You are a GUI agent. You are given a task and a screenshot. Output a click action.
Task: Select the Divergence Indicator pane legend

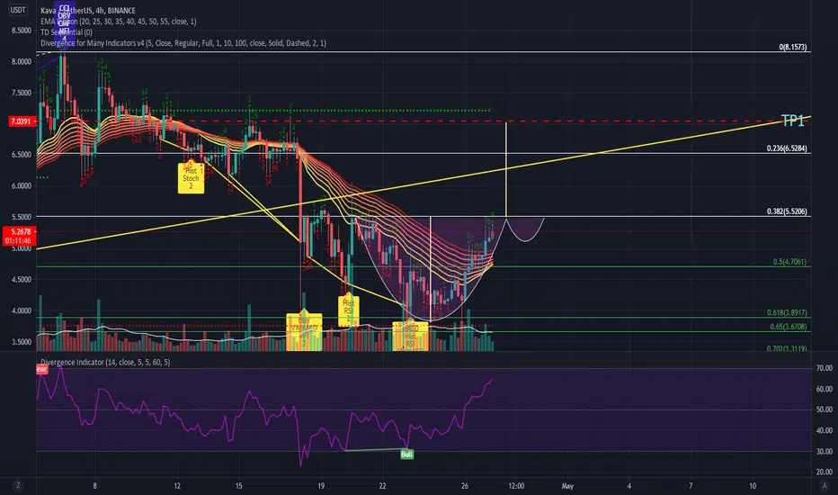(x=105, y=363)
